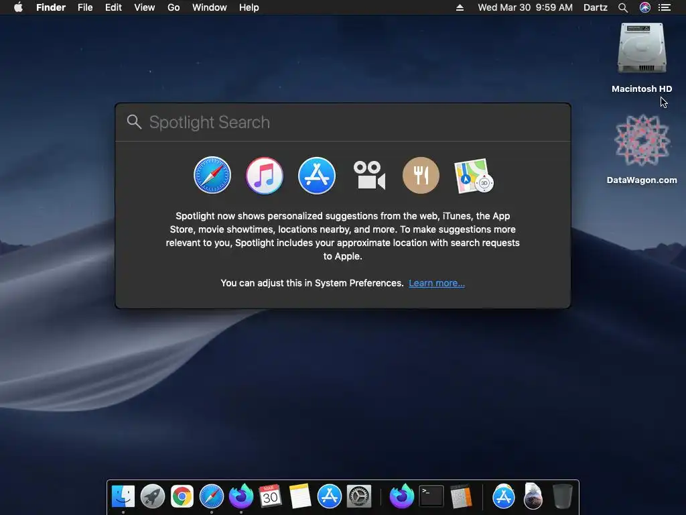Open the Calculator icon in Dock
The height and width of the screenshot is (515, 686).
[x=461, y=496]
